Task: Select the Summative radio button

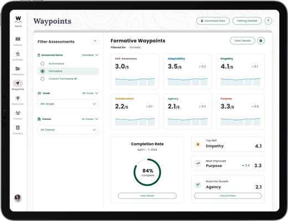Action: click(43, 64)
